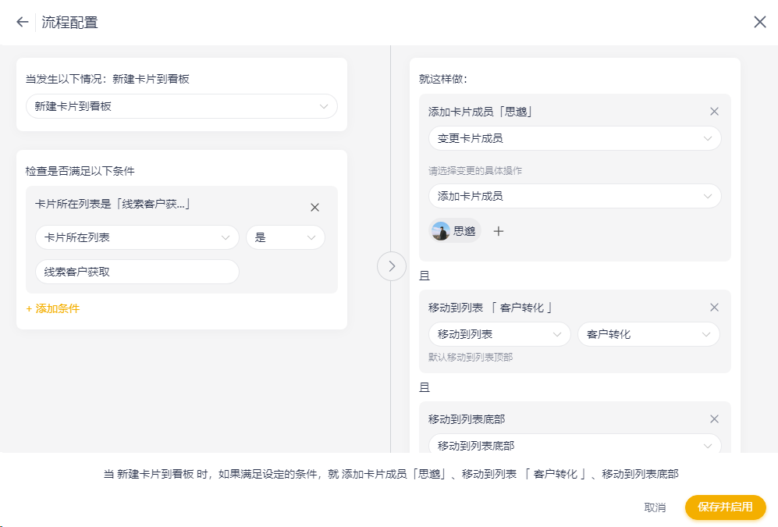This screenshot has width=778, height=527.
Task: Click the back arrow beside 流程配置
Action: click(22, 22)
